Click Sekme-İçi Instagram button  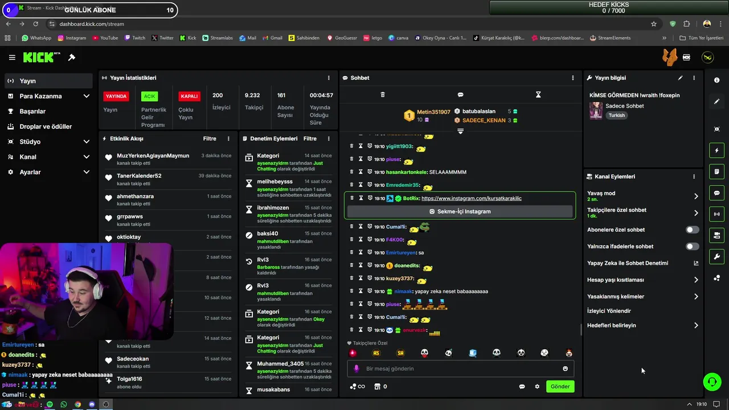pyautogui.click(x=460, y=211)
